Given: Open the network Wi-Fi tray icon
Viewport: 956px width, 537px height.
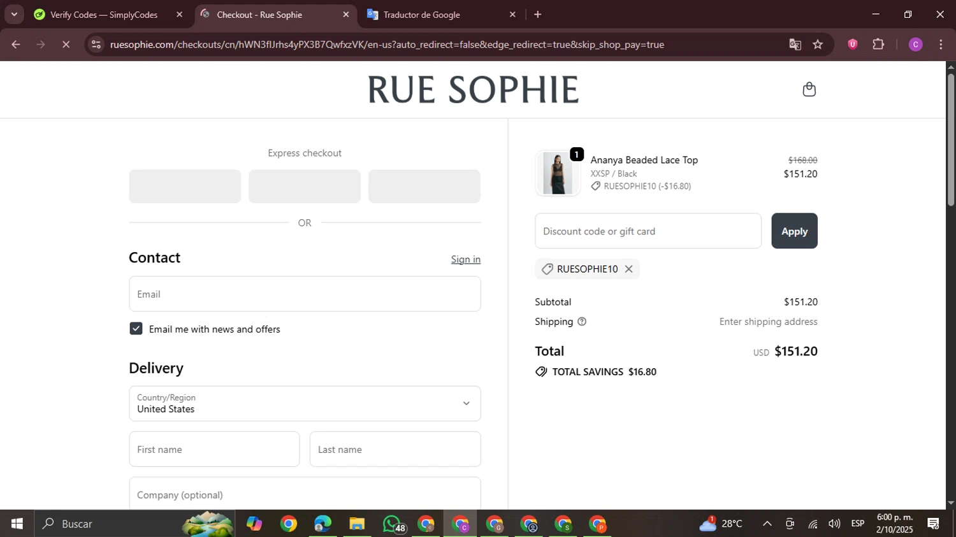Looking at the screenshot, I should click(813, 524).
